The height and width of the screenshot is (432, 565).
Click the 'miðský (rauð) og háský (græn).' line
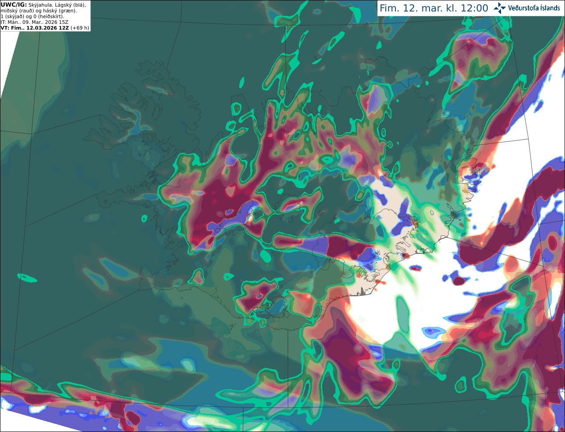click(38, 11)
